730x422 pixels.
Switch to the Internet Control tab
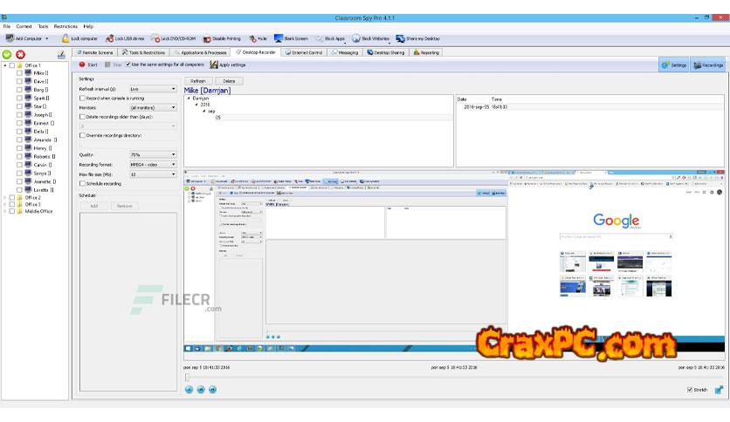coord(305,52)
